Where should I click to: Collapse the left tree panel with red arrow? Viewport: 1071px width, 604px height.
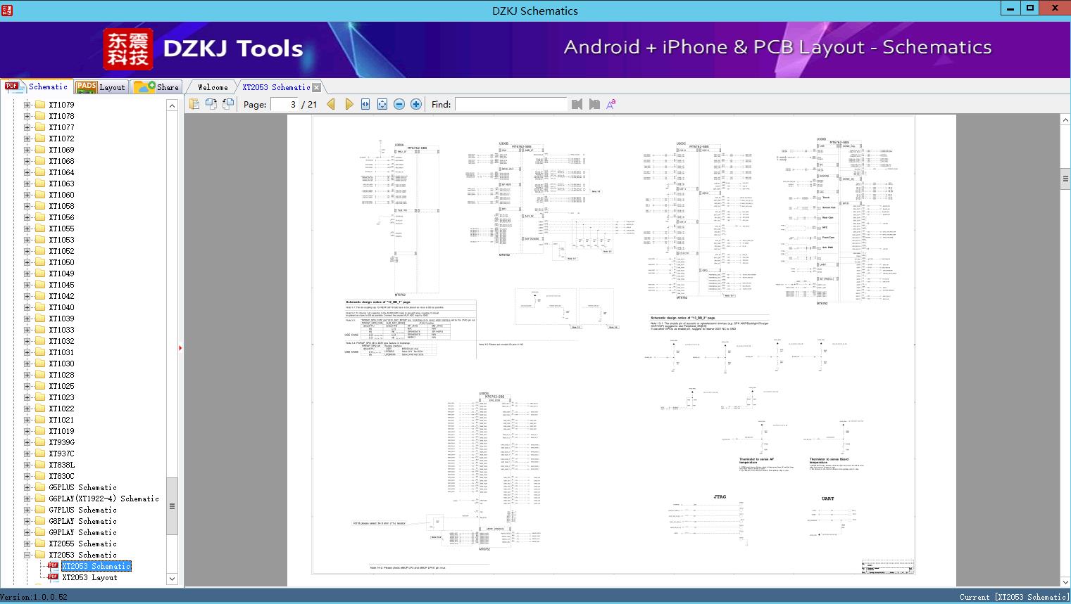pos(180,347)
